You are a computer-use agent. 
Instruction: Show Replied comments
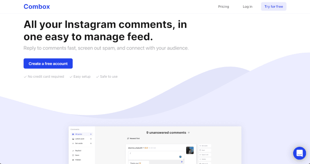[77, 151]
